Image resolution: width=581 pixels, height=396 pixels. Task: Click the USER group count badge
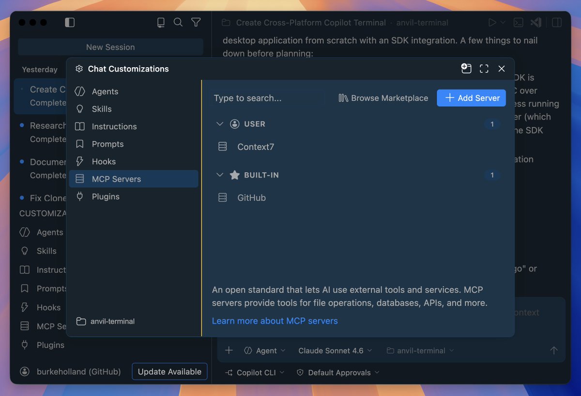(x=492, y=124)
